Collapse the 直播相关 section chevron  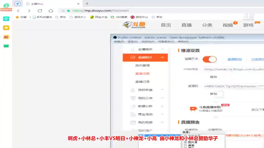coord(162,57)
